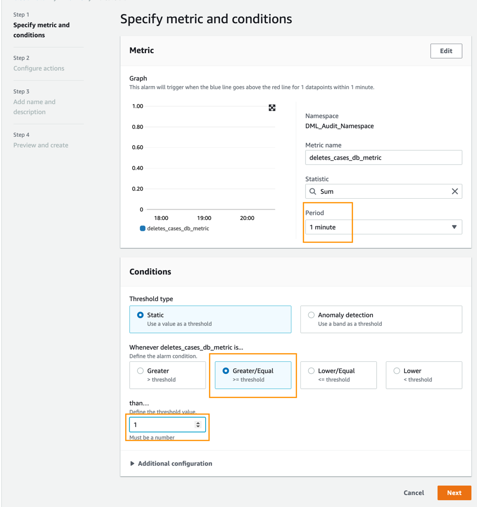Clear the Sum statistic field
This screenshot has height=507, width=477.
coord(454,191)
